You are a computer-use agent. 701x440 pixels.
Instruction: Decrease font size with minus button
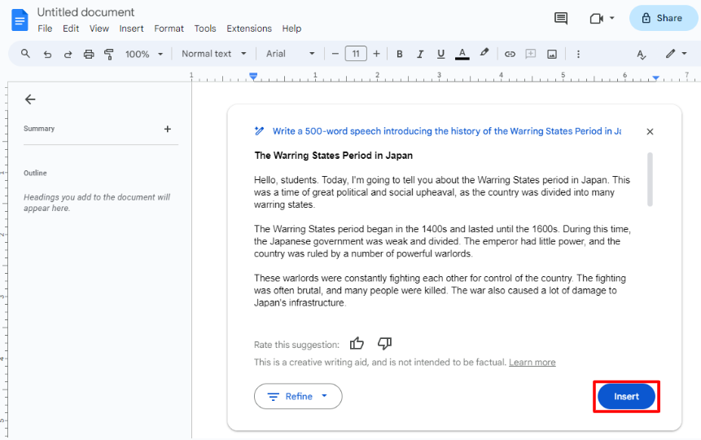coord(335,54)
